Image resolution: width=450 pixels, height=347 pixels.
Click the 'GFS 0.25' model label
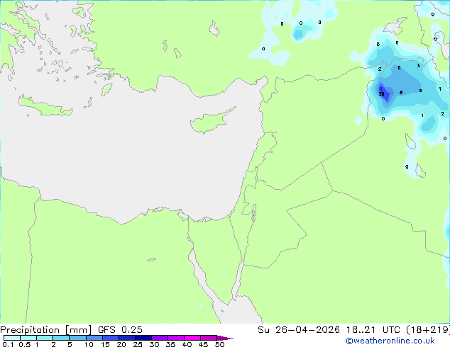tap(120, 330)
